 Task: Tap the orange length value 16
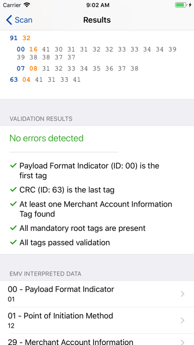click(33, 49)
